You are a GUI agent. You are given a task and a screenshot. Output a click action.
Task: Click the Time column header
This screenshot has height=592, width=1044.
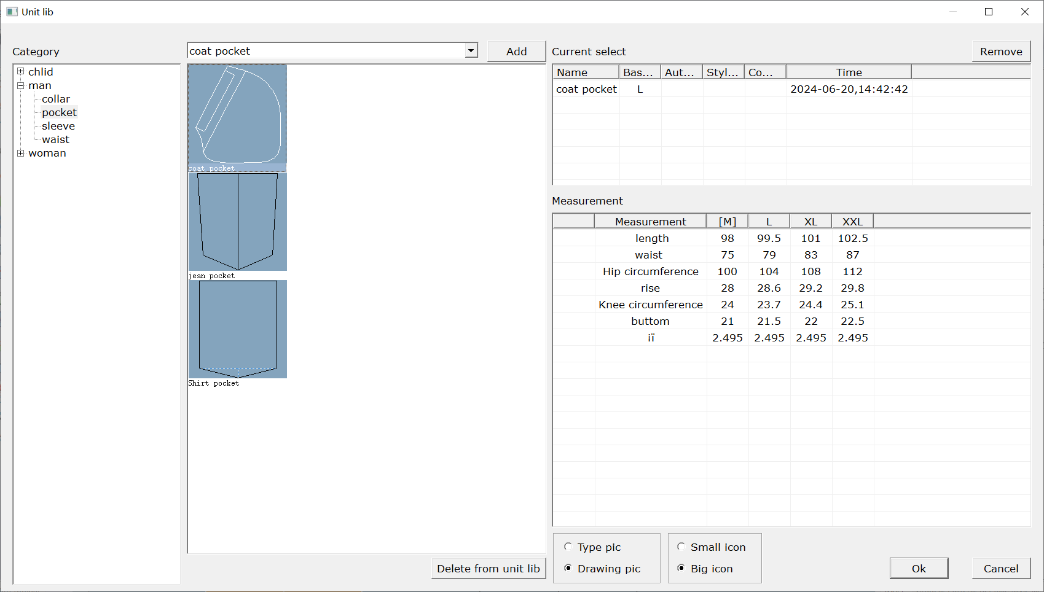pyautogui.click(x=849, y=72)
